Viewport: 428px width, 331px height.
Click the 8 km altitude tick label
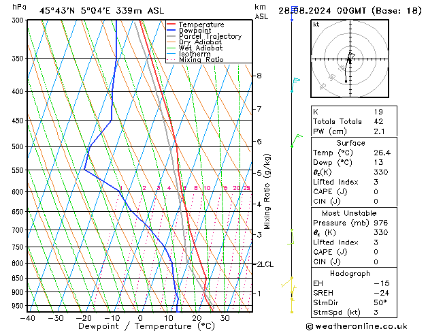(x=259, y=76)
